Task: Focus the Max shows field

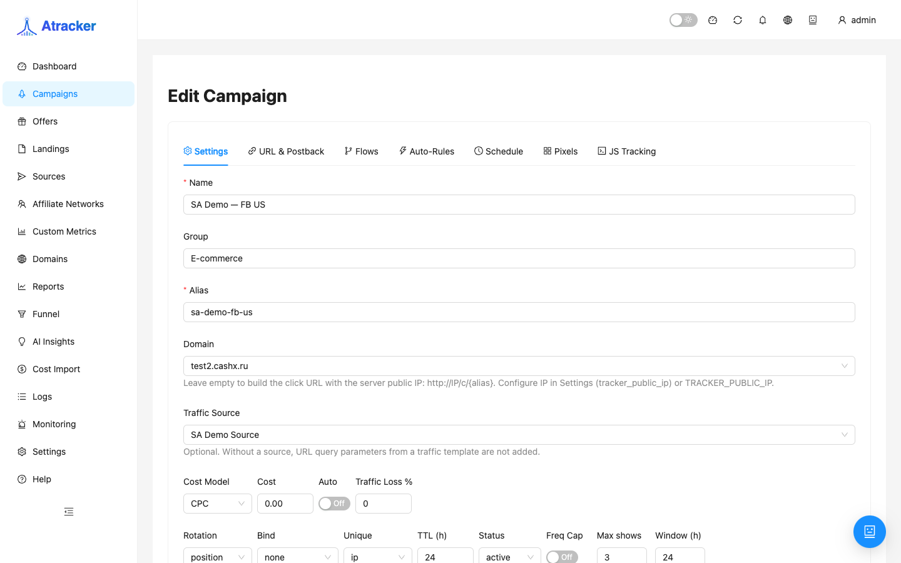Action: click(x=622, y=555)
